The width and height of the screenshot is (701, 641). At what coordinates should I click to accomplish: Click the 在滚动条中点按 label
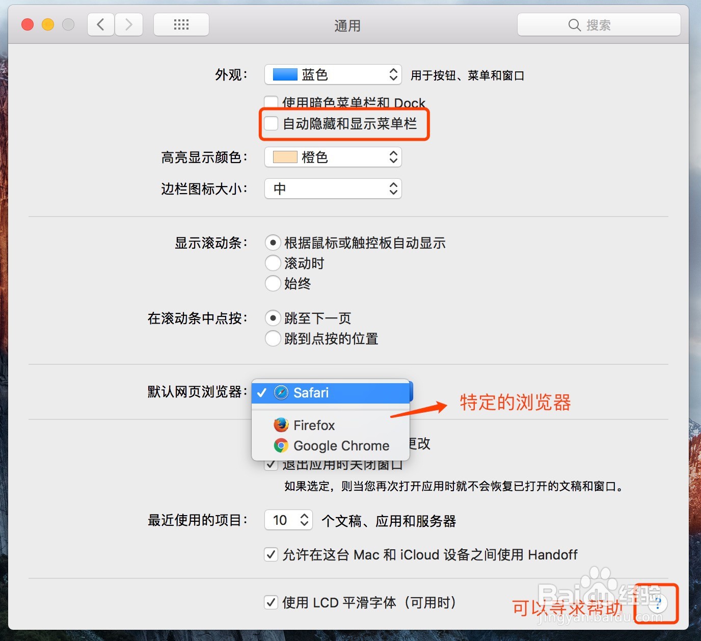pos(198,318)
